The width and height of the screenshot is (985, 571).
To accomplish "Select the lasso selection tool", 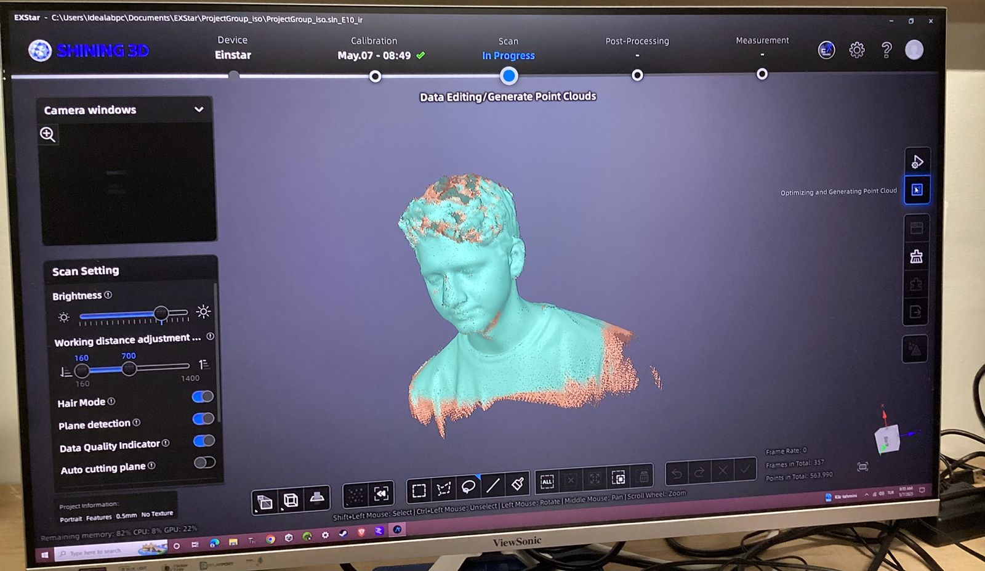I will pos(468,487).
